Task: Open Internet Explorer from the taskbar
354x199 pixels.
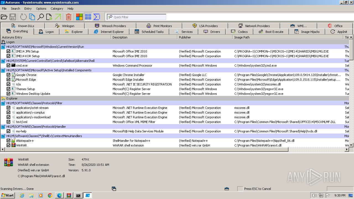Action: pos(22,195)
